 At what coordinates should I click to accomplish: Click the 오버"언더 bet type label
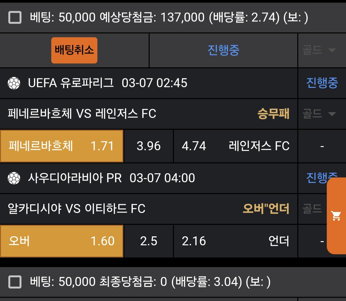point(266,209)
